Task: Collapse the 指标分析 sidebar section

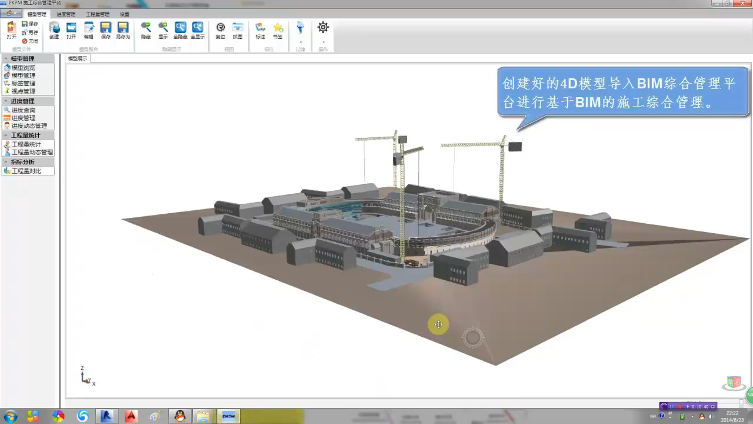Action: 28,162
